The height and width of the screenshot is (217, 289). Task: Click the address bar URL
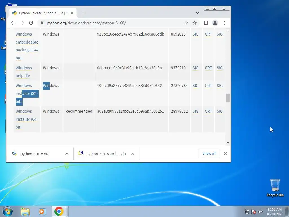tap(86, 23)
